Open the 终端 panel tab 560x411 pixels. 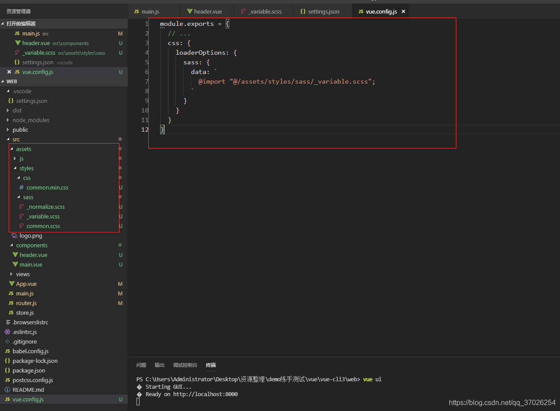pyautogui.click(x=211, y=365)
